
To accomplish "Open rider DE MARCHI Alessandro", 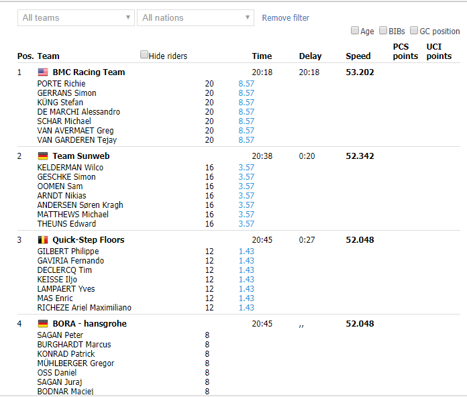I will [x=79, y=112].
